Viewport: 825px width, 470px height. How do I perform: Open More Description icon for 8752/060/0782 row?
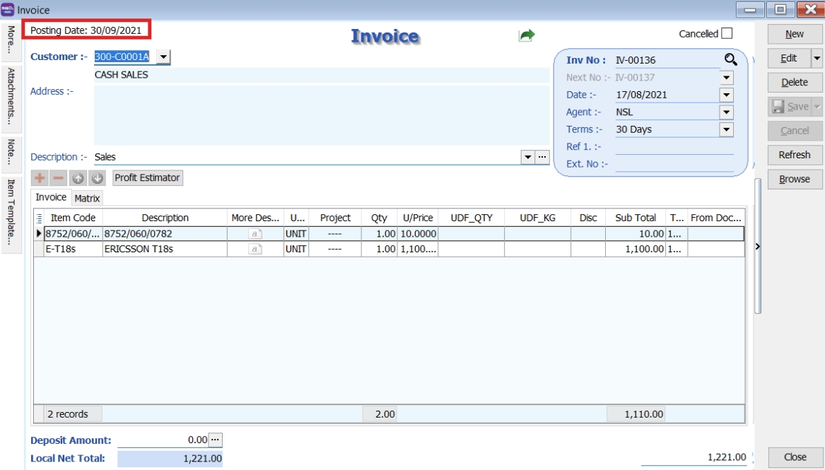pos(255,233)
